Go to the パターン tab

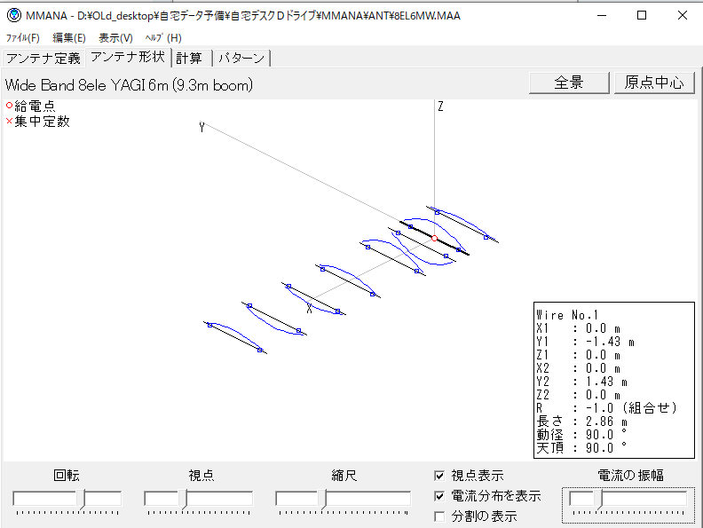coord(241,59)
